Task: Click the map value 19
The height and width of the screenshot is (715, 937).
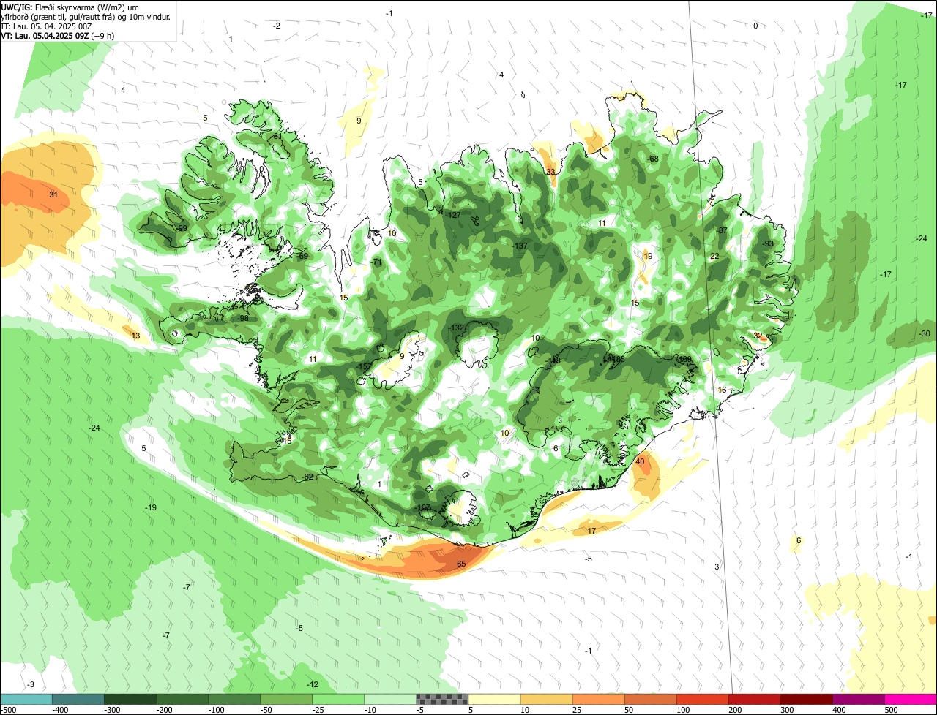Action: pyautogui.click(x=648, y=256)
